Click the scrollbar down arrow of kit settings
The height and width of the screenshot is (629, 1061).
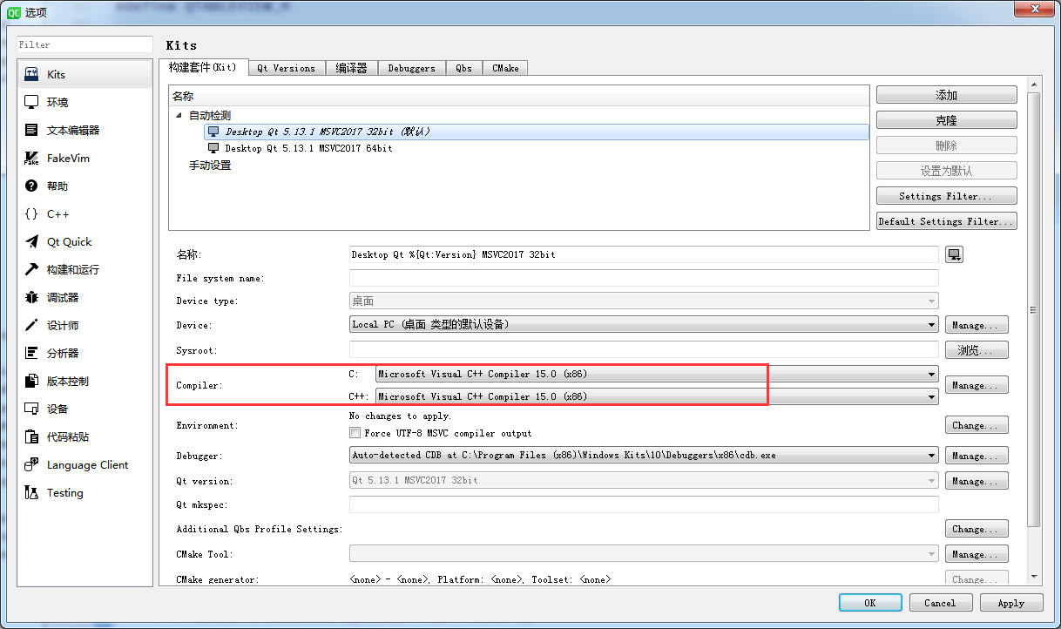pos(1034,577)
